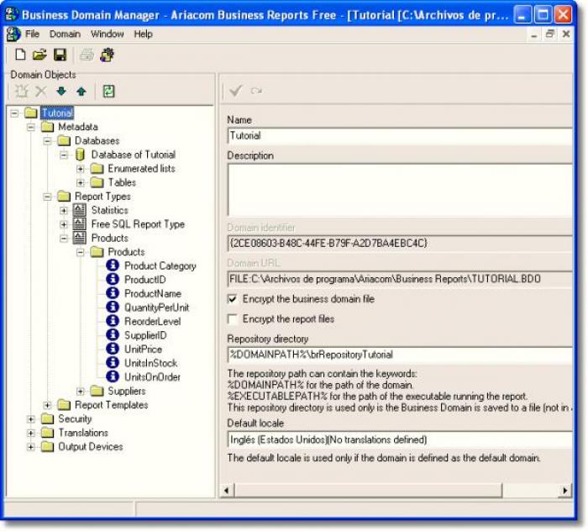Expand the Security node
This screenshot has width=588, height=531.
tap(31, 419)
